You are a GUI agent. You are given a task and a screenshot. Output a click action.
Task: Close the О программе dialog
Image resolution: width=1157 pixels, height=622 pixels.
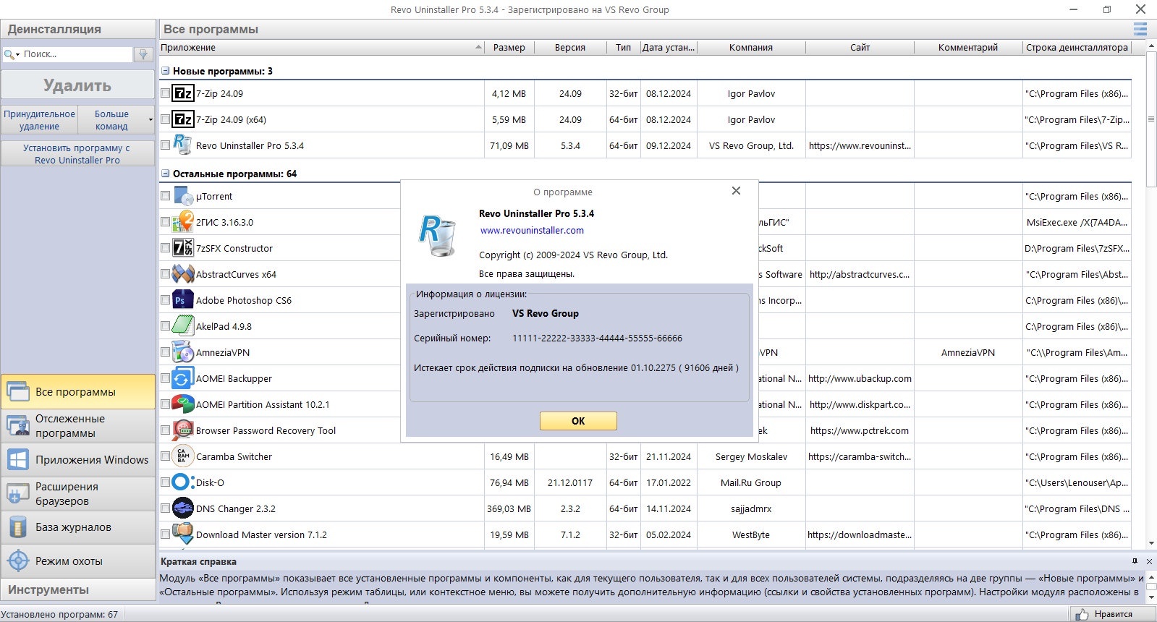point(736,191)
